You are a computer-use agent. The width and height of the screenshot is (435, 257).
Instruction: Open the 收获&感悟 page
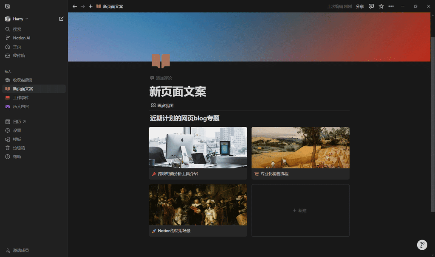(34, 80)
